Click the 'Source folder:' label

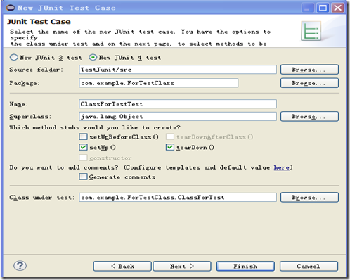(x=37, y=70)
